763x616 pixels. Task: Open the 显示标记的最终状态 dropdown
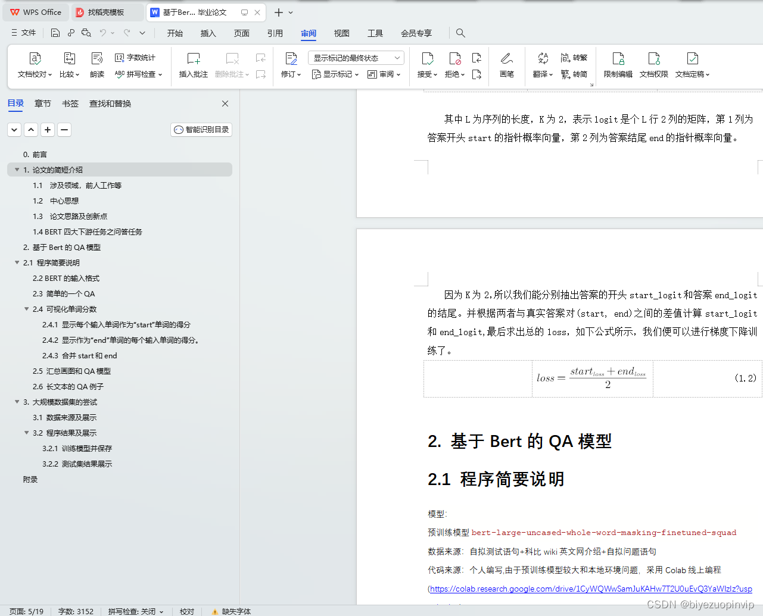click(356, 57)
